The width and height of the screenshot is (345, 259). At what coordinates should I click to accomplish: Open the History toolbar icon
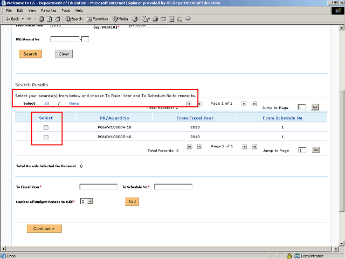(135, 19)
